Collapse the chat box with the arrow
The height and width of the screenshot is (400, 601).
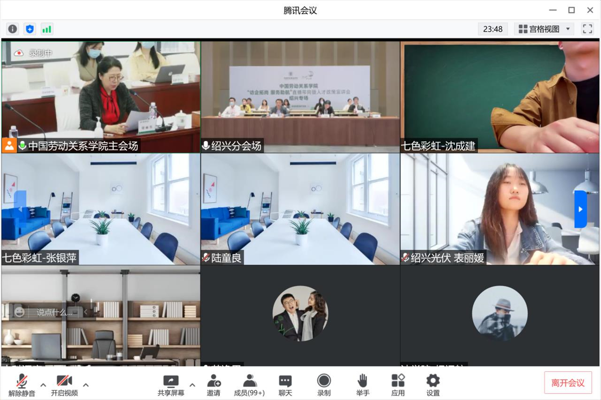(x=86, y=312)
